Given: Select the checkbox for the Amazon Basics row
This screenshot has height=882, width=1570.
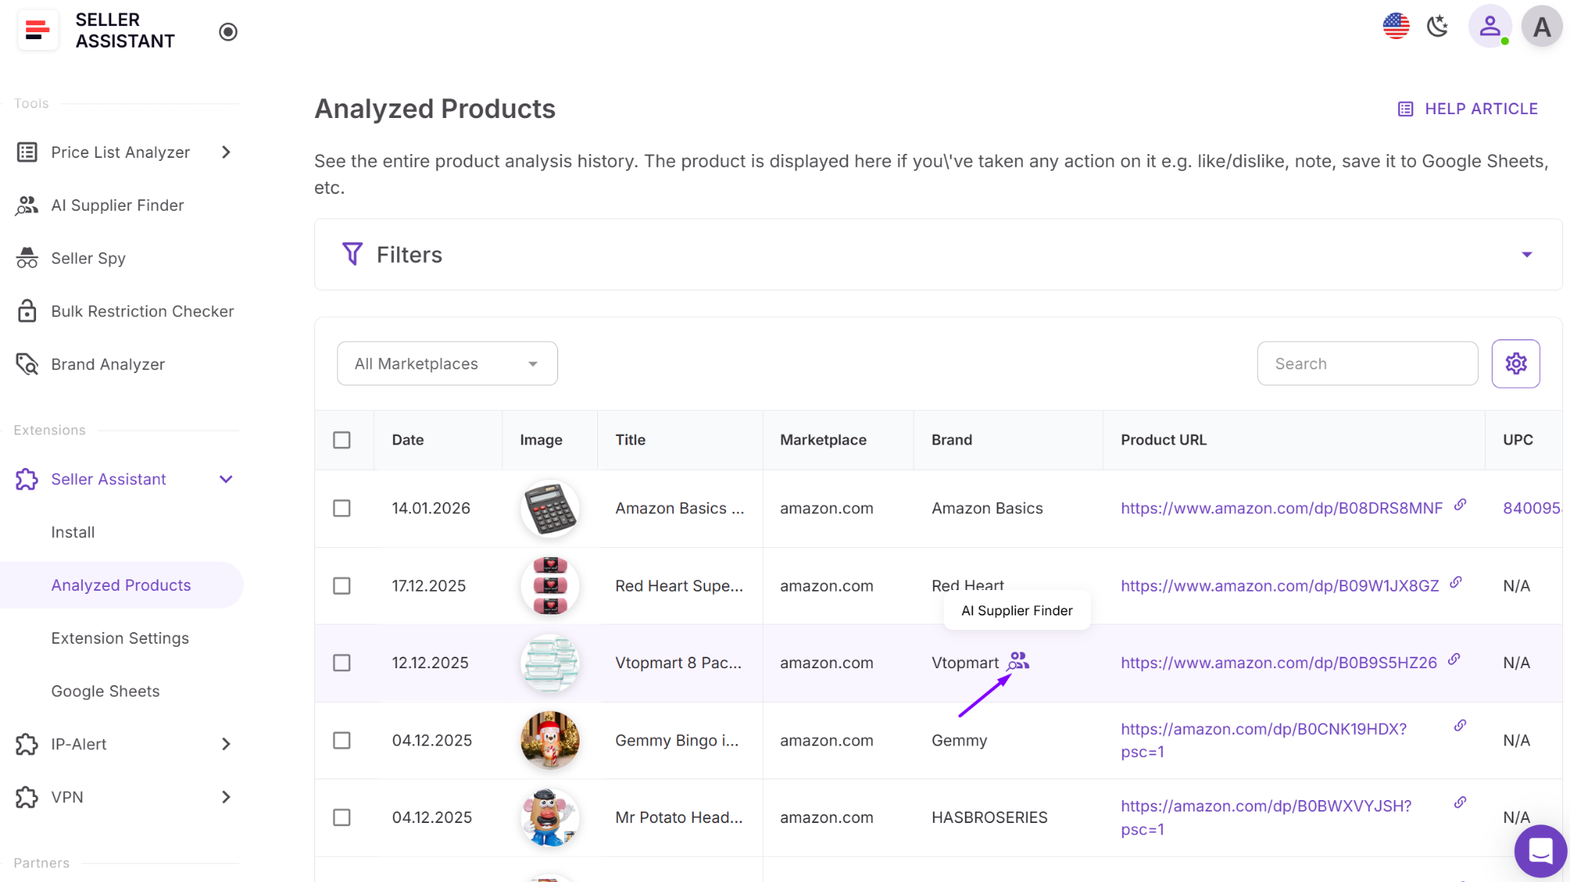Looking at the screenshot, I should [342, 508].
